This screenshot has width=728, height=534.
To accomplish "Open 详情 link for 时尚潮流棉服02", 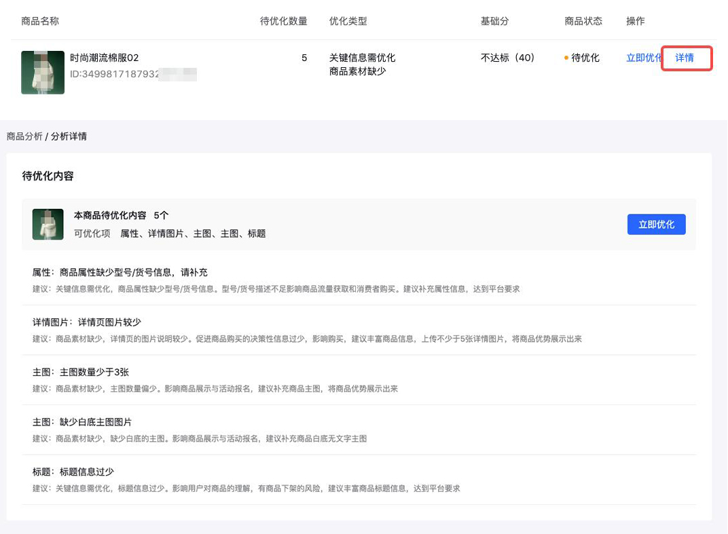I will (685, 58).
